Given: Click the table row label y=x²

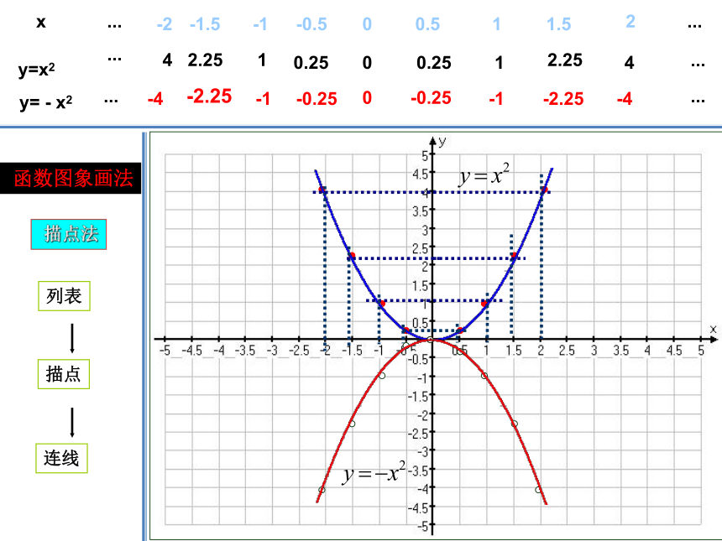Looking at the screenshot, I should (36, 70).
